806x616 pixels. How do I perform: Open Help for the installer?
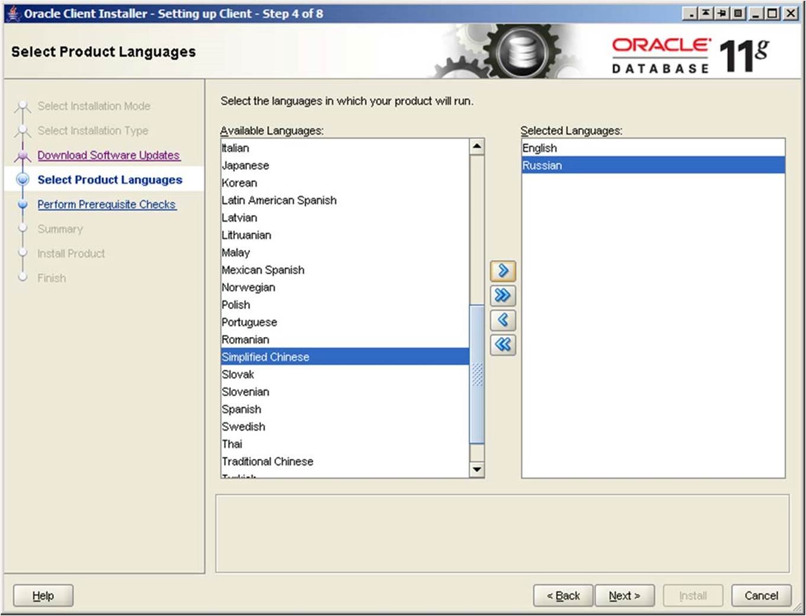pyautogui.click(x=43, y=596)
